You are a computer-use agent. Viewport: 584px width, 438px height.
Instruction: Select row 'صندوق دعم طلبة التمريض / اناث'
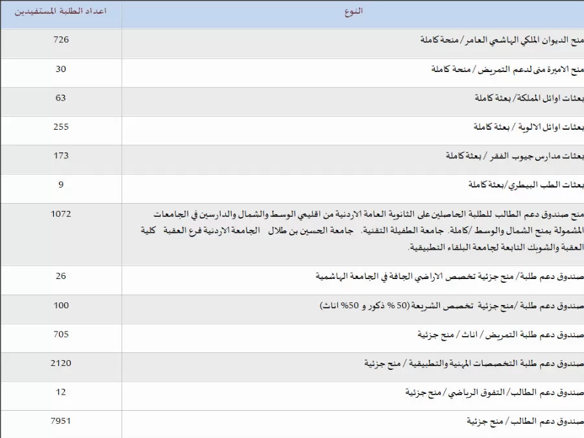click(x=292, y=338)
